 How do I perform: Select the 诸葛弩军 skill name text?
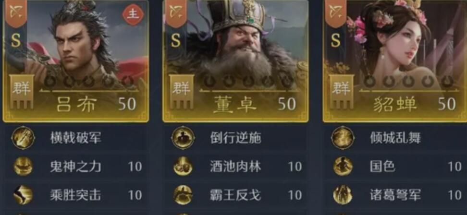(x=395, y=195)
